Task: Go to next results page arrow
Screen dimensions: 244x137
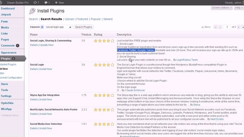Action: [239, 27]
